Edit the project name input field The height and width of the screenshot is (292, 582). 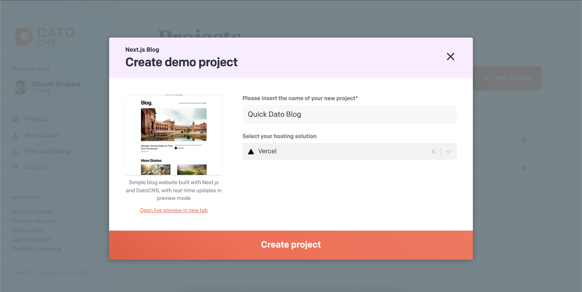click(x=350, y=114)
